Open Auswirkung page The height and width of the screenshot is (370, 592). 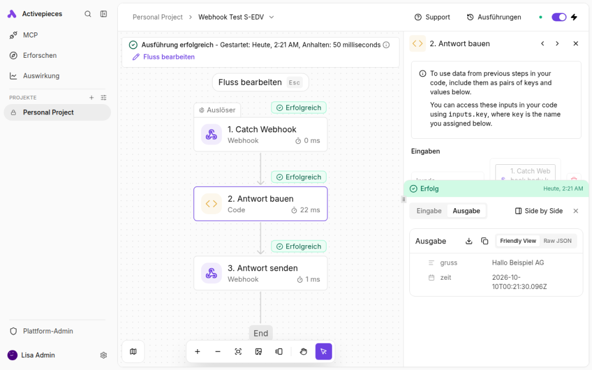click(x=57, y=76)
